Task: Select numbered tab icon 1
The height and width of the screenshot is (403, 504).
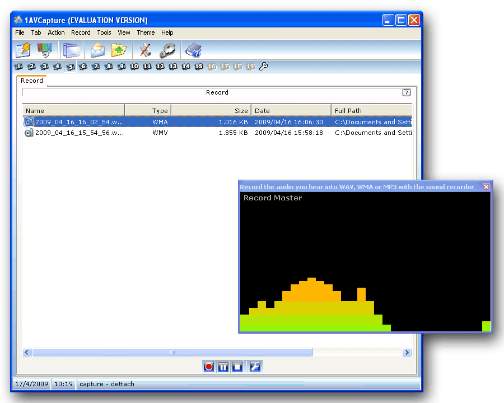Action: 18,67
